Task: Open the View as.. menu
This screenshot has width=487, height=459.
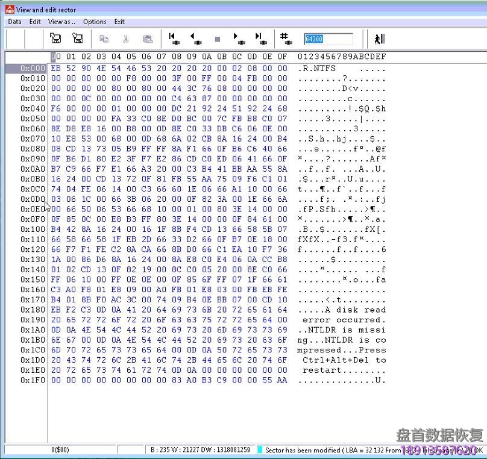Action: pyautogui.click(x=61, y=22)
